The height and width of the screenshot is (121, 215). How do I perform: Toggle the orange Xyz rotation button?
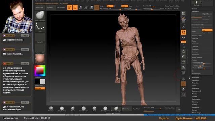pyautogui.click(x=183, y=42)
